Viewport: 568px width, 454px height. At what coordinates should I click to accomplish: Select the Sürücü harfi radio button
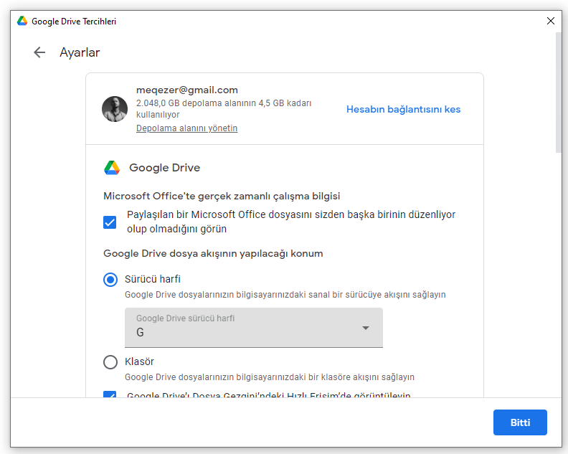click(x=110, y=280)
